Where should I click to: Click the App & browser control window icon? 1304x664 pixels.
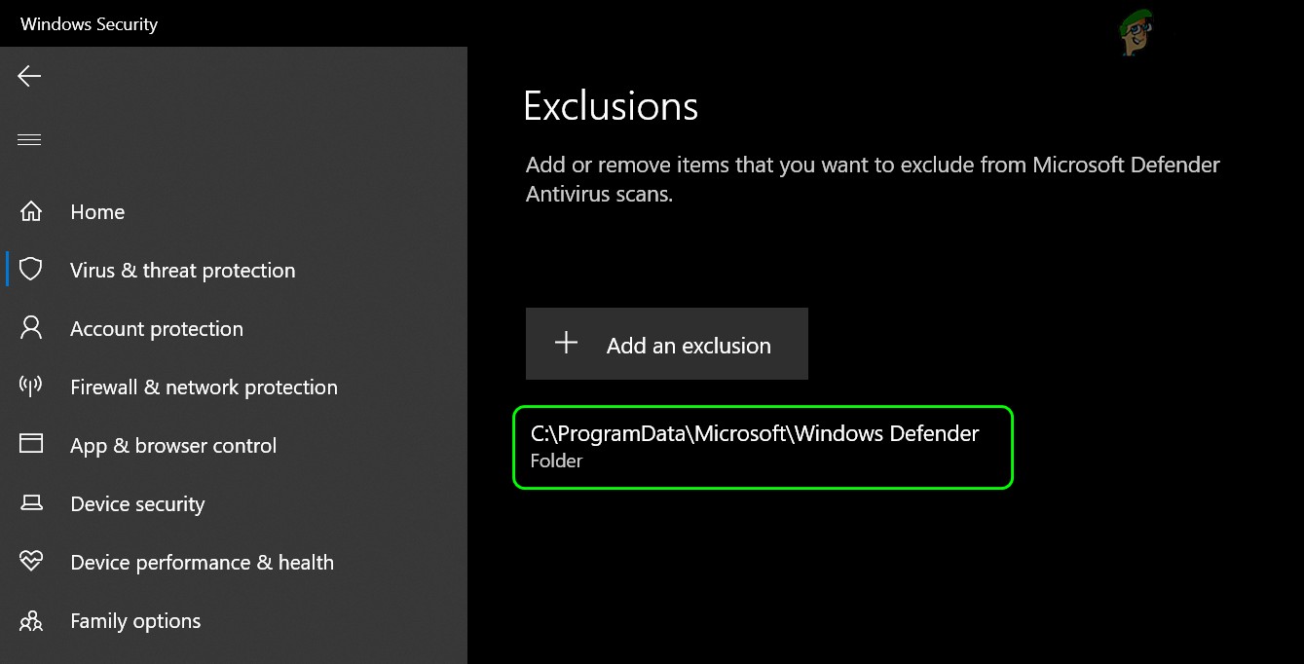point(31,445)
